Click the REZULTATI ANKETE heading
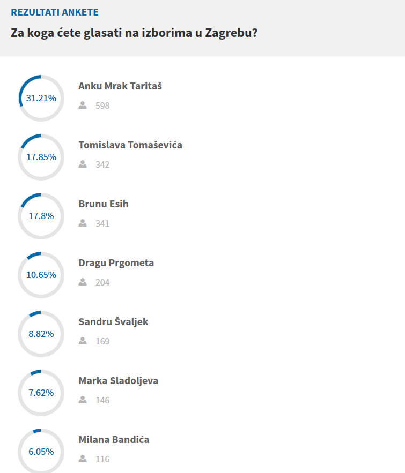Screen dimensions: 405x473 [x=55, y=12]
